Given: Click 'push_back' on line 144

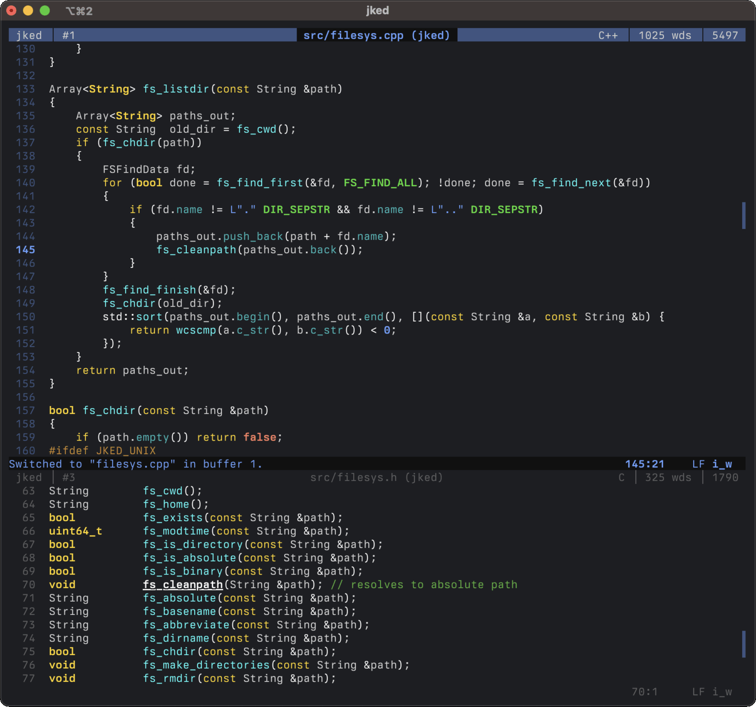Looking at the screenshot, I should coord(253,237).
